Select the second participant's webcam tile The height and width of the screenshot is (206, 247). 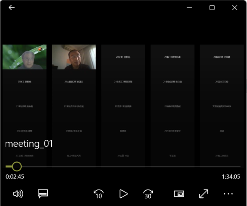[74, 57]
